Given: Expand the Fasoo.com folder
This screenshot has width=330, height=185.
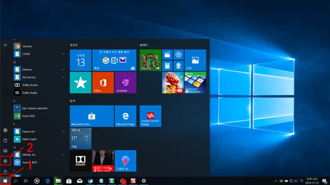Looking at the screenshot, I should [x=63, y=131].
